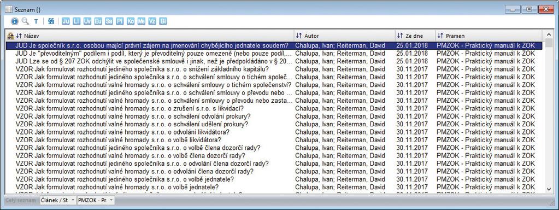Close the Seznam window
Image resolution: width=559 pixels, height=210 pixels.
click(x=546, y=10)
